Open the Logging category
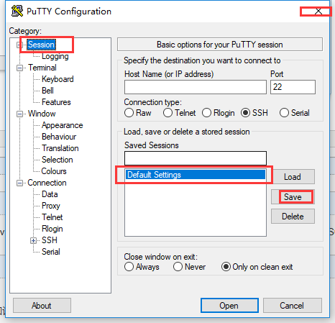335x323 pixels. tap(55, 56)
